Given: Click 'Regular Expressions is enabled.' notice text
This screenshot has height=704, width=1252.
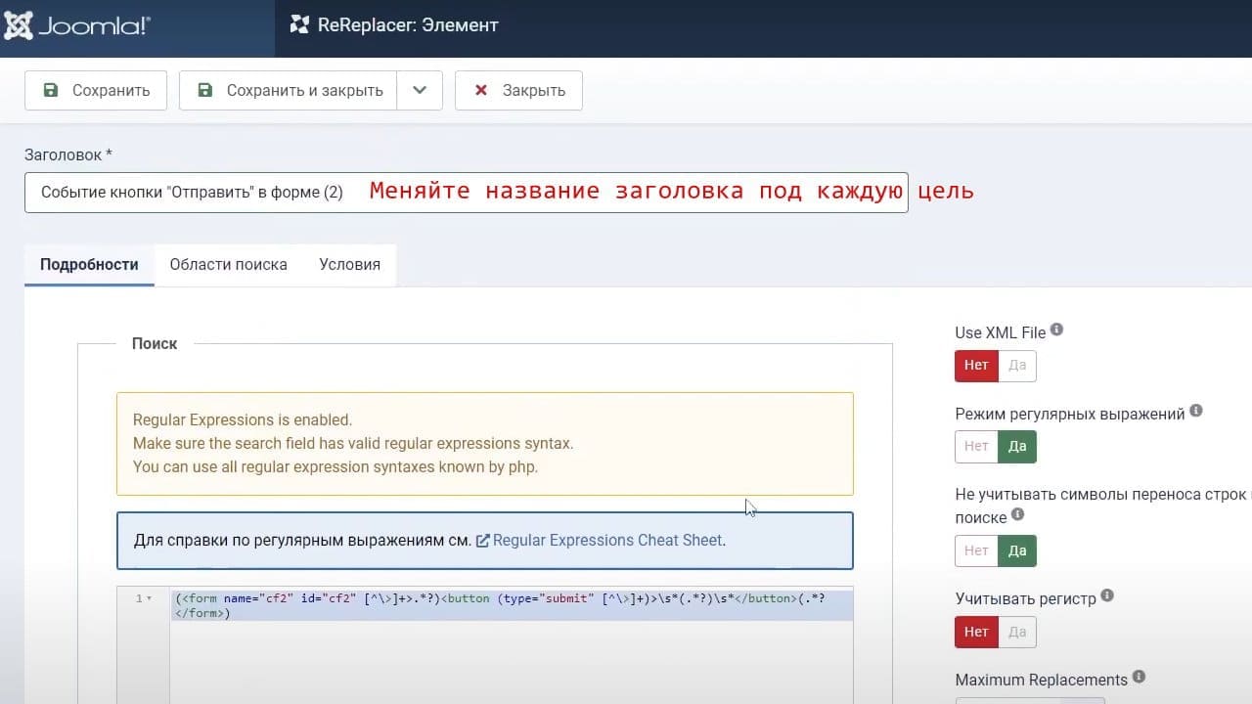Looking at the screenshot, I should point(243,419).
